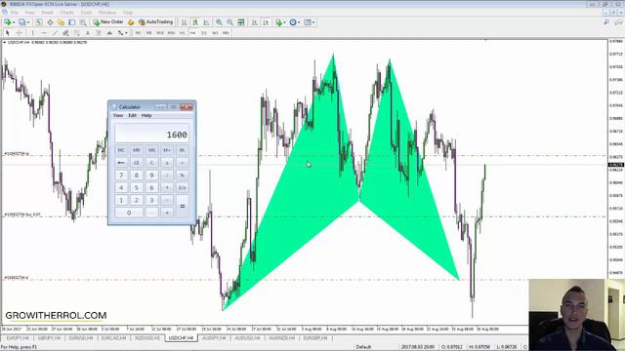625x351 pixels.
Task: Switch to the AUDNZD,H4 chart tab
Action: pos(281,338)
